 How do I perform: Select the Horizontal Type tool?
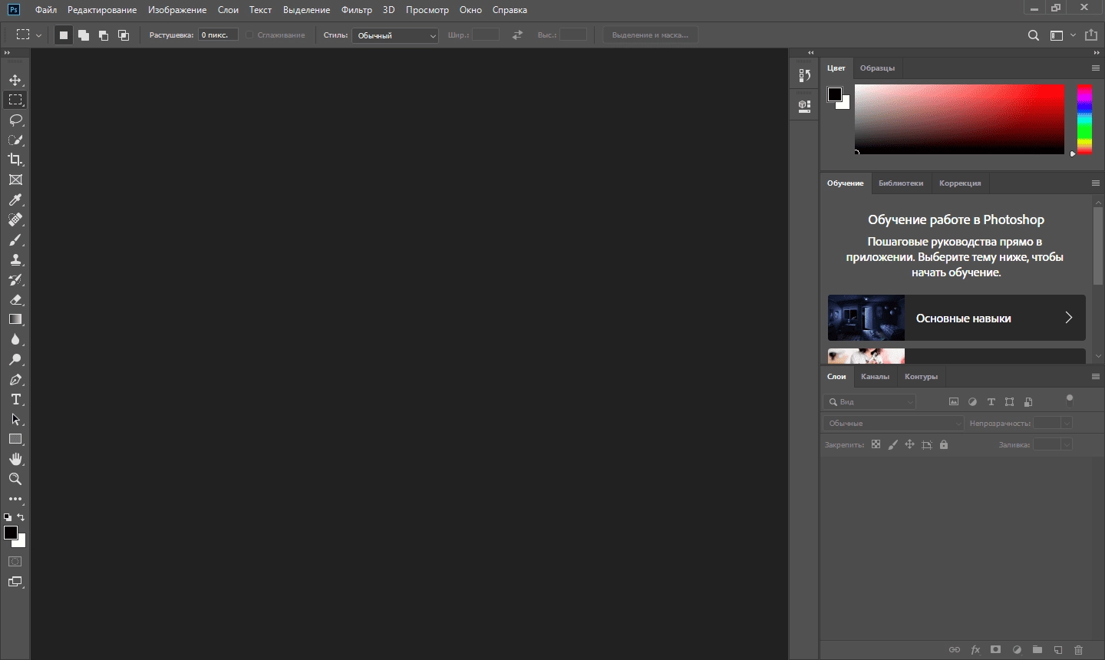point(15,400)
